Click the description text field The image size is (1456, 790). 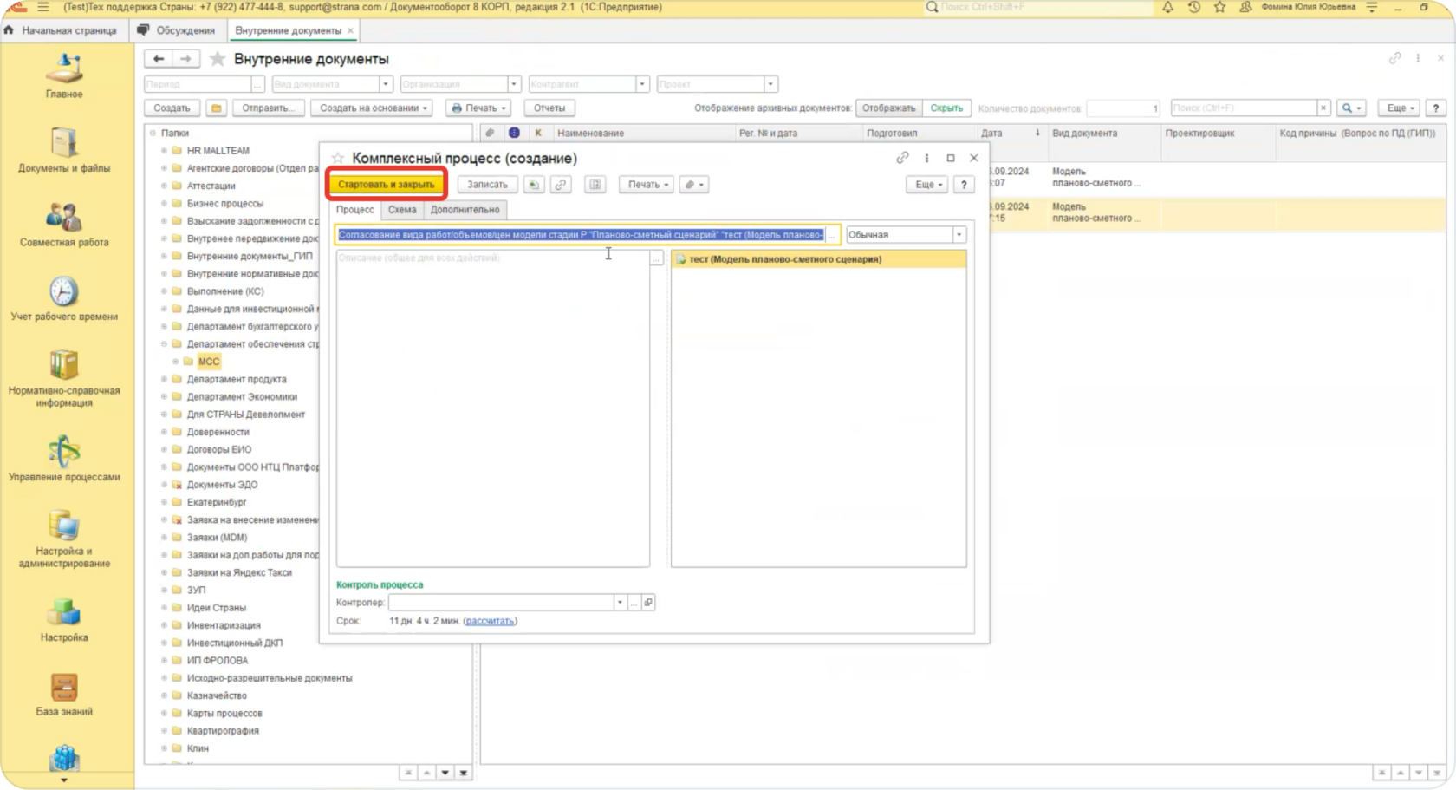tap(492, 408)
